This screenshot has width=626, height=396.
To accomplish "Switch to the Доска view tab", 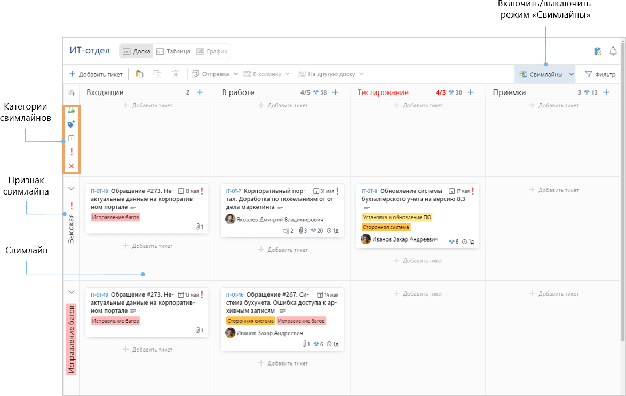I will point(137,51).
